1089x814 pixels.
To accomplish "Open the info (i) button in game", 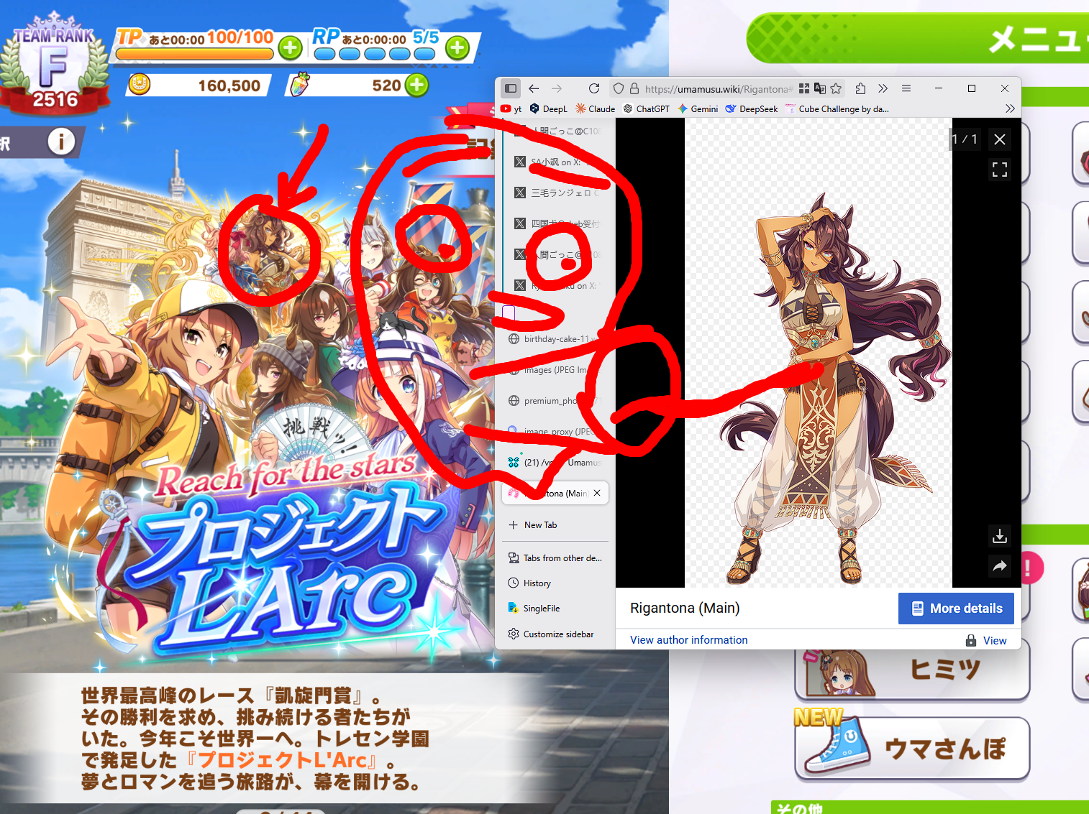I will (x=61, y=142).
